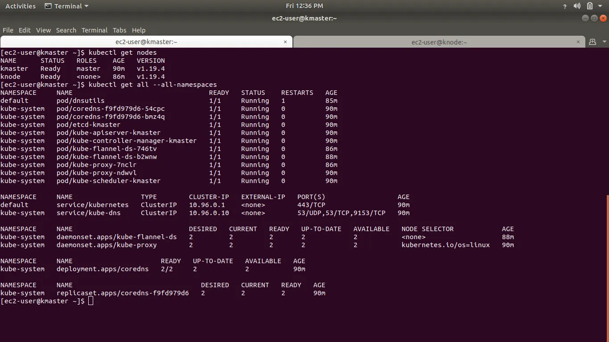Screen dimensions: 609x342
Task: Minimize the terminal window
Action: [x=585, y=18]
